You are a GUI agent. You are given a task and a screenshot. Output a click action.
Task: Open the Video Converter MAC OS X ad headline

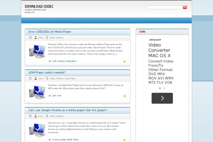point(159,50)
